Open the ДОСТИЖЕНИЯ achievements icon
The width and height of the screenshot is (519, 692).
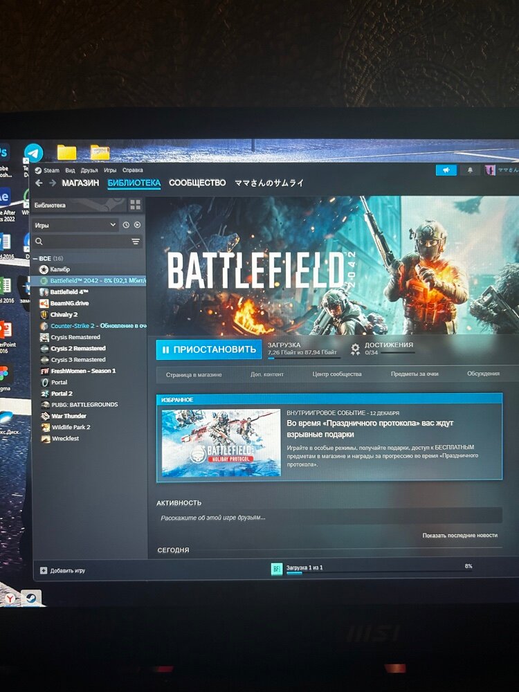point(355,349)
